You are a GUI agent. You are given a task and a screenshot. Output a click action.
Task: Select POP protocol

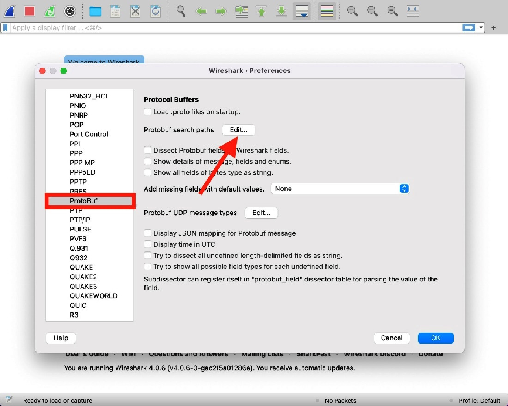[x=76, y=125]
